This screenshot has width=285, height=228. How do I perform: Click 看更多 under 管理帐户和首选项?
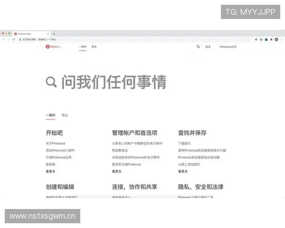(x=117, y=171)
